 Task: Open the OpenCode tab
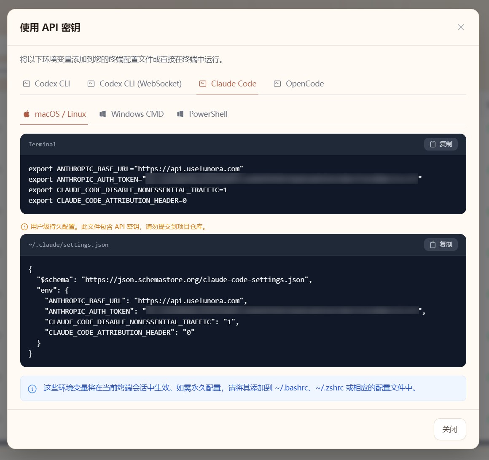coord(299,83)
